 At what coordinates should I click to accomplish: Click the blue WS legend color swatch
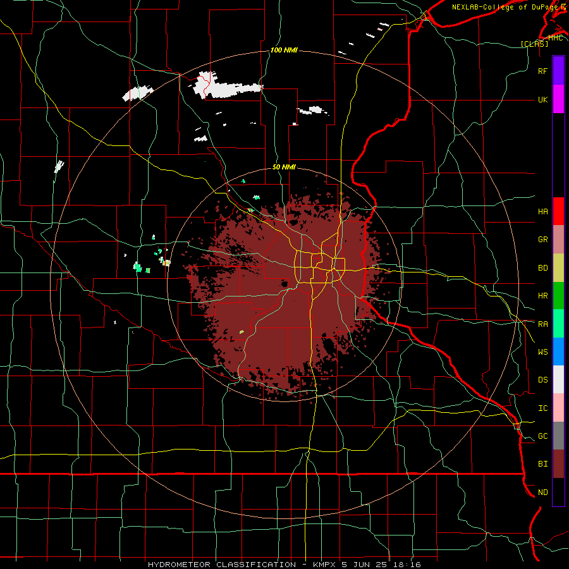tap(558, 352)
